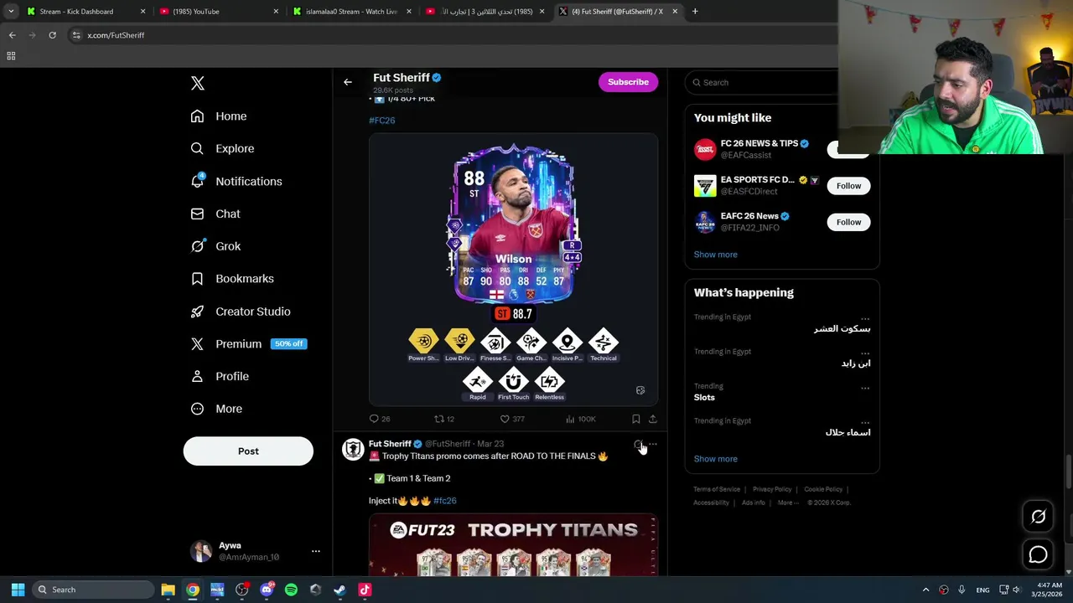Open FC 26 NEWS & TIPS profile
This screenshot has height=603, width=1073.
pyautogui.click(x=759, y=143)
